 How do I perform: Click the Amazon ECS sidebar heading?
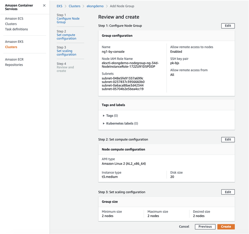(x=14, y=18)
